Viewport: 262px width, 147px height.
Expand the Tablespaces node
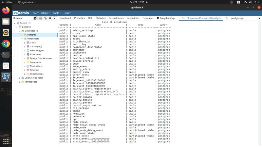20,82
